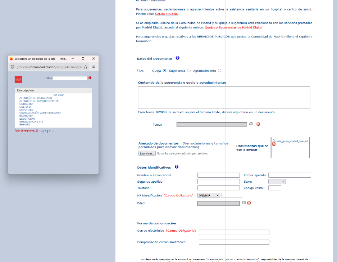Remove attached carta_queja_madrid_fran.pdf document
The width and height of the screenshot is (337, 262).
click(274, 144)
